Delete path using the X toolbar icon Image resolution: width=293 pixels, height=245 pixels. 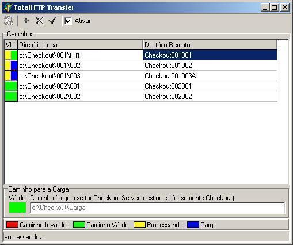39,21
